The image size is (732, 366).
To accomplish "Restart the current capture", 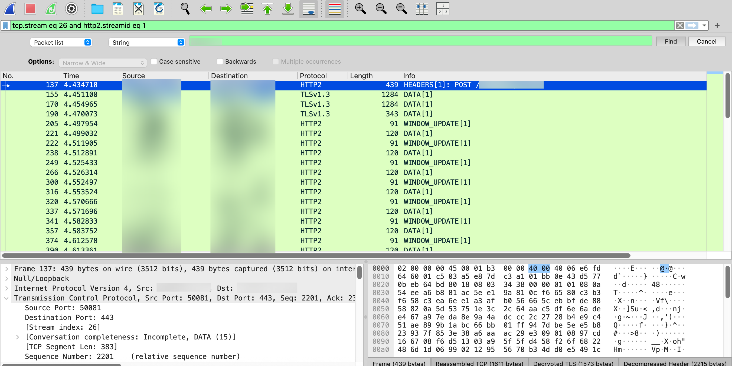I will point(51,9).
